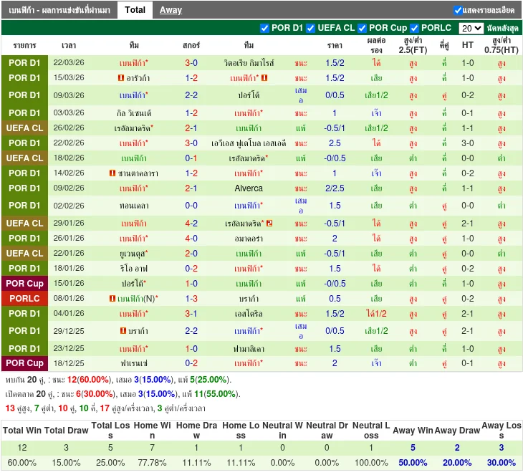Click red card icon after เบนฟิก้า on 15/03/26
This screenshot has width=523, height=475.
coord(264,78)
